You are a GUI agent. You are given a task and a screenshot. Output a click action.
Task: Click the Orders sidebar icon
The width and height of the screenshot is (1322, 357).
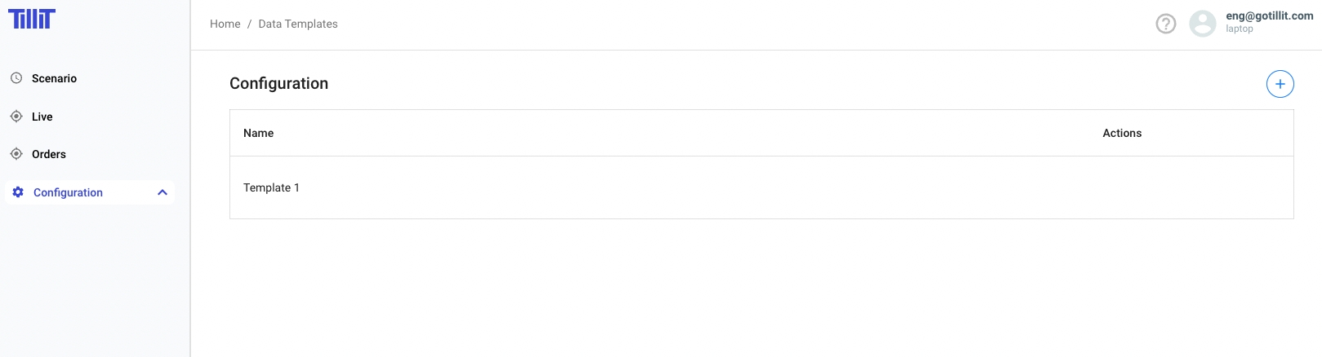16,154
